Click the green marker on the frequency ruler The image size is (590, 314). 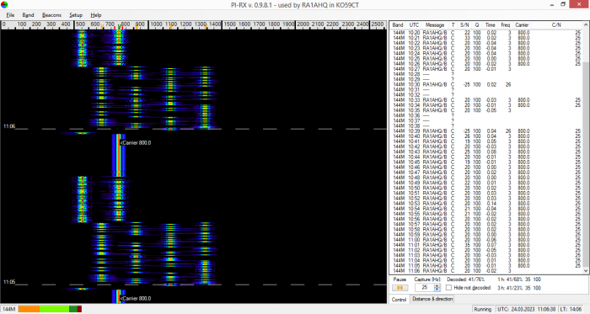click(x=120, y=27)
